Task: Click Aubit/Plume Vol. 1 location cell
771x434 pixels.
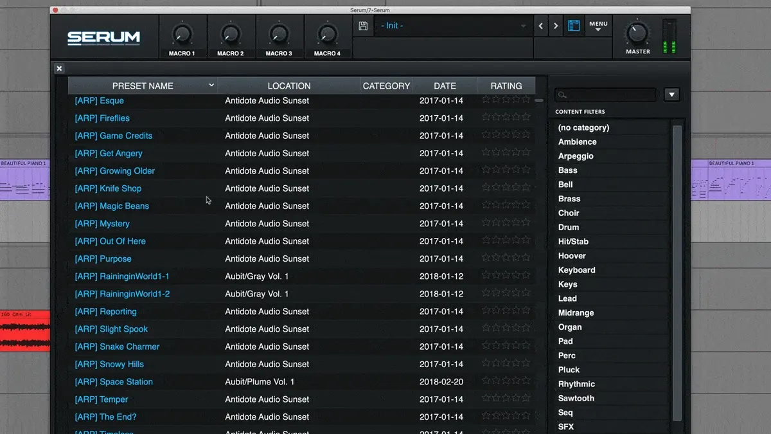Action: [260, 382]
